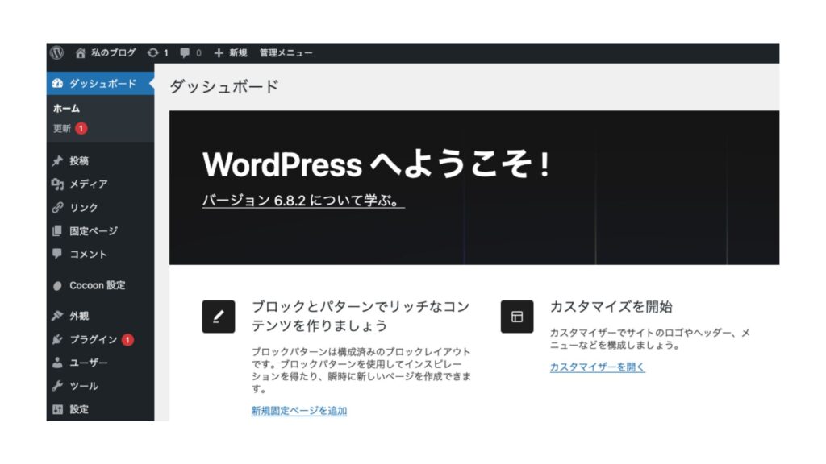
Task: Click the dashboard gauge icon in sidebar
Action: click(57, 83)
